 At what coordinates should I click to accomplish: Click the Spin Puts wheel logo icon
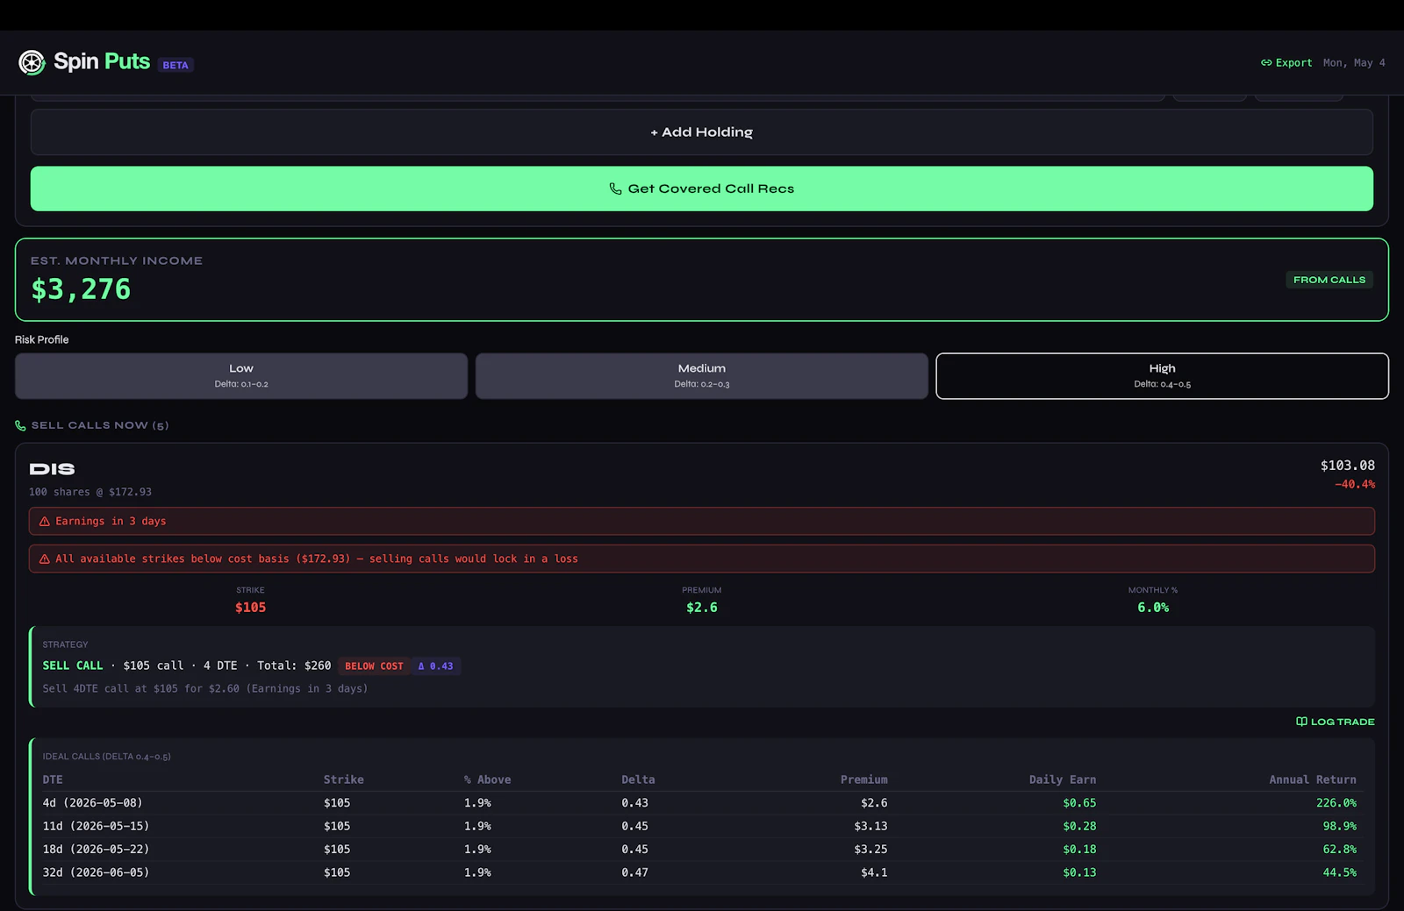(x=32, y=62)
